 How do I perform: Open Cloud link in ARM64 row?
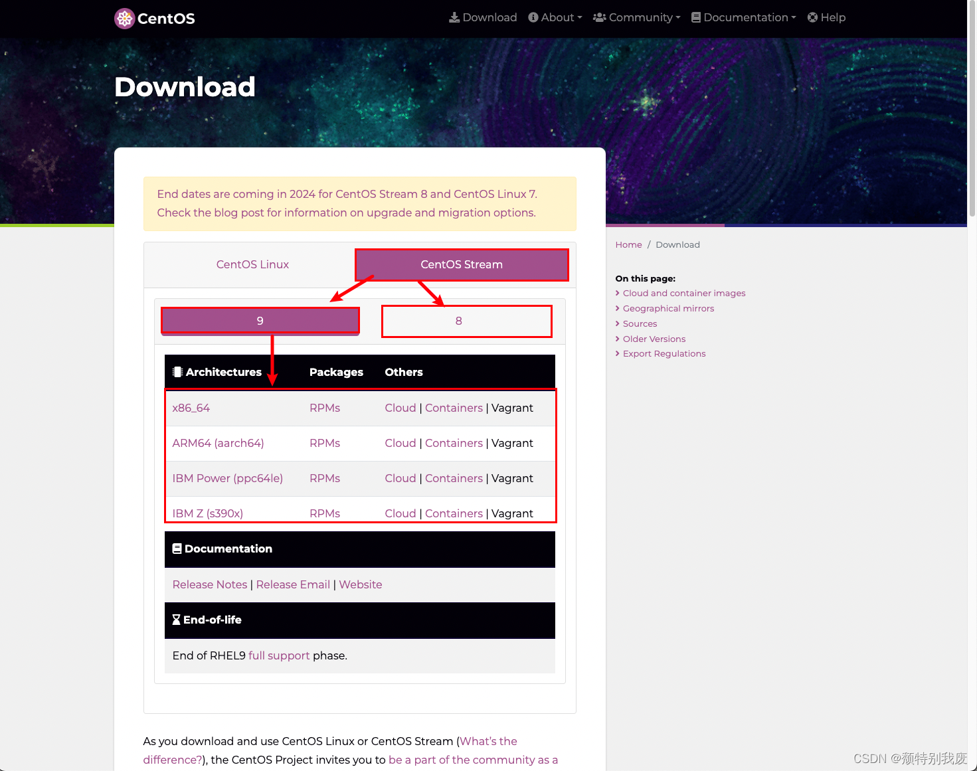tap(400, 443)
